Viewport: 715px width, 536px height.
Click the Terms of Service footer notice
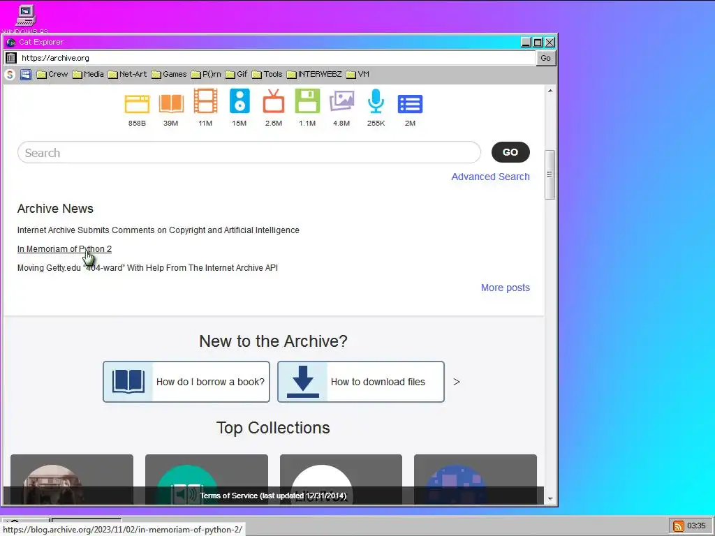pyautogui.click(x=273, y=496)
